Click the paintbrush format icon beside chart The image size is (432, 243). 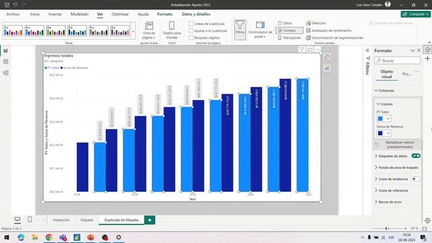(327, 68)
